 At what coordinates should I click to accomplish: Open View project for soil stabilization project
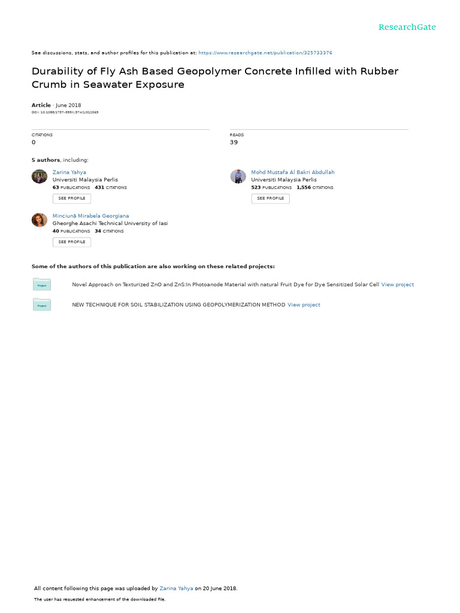point(304,305)
